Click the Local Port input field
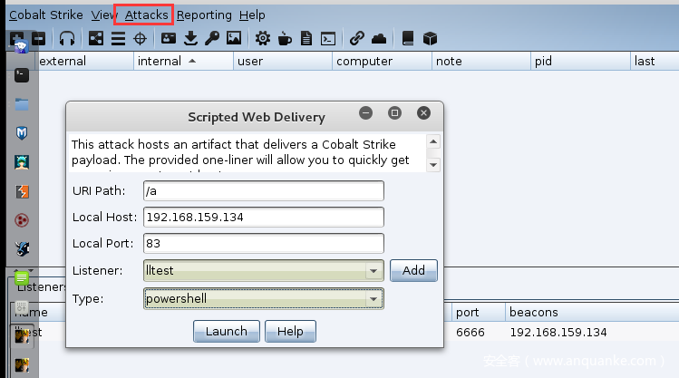The width and height of the screenshot is (679, 378). (264, 243)
